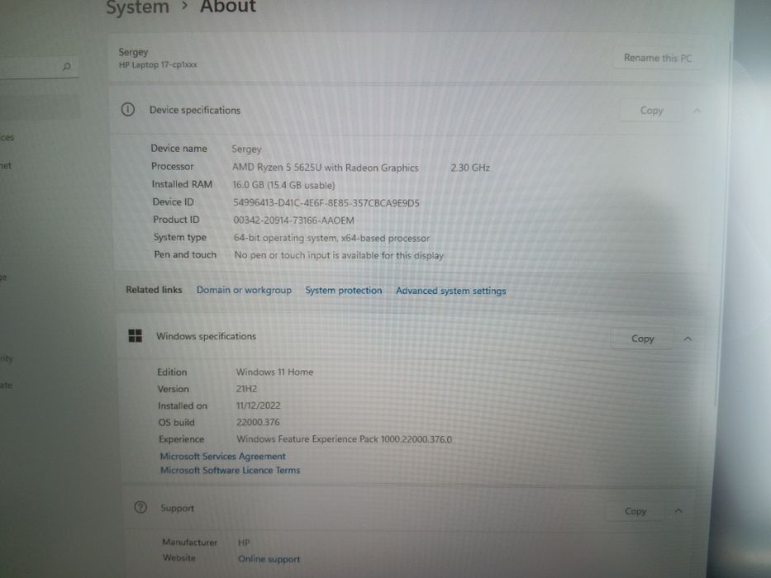Copy the Windows specifications
The height and width of the screenshot is (578, 771).
click(x=642, y=339)
